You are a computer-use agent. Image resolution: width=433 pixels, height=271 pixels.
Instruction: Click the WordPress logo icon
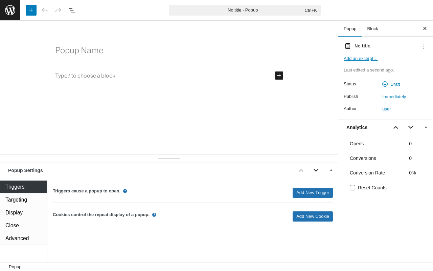click(x=10, y=10)
